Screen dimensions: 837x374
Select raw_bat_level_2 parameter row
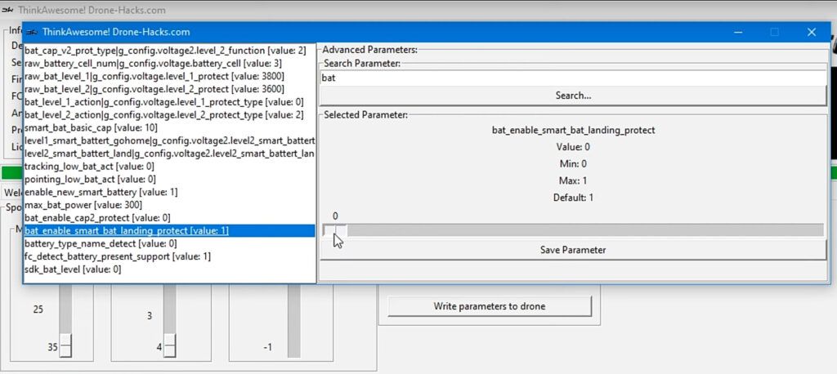pos(169,89)
